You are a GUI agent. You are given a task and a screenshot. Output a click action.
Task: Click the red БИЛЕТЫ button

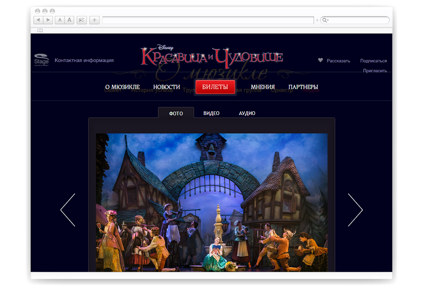point(215,87)
